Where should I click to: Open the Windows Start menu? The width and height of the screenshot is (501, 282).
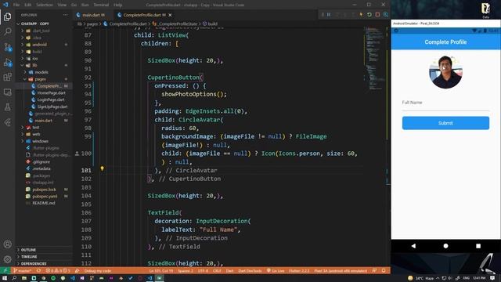(x=5, y=278)
